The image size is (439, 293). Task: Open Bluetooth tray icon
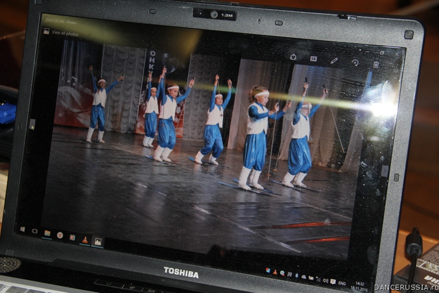pyautogui.click(x=296, y=275)
